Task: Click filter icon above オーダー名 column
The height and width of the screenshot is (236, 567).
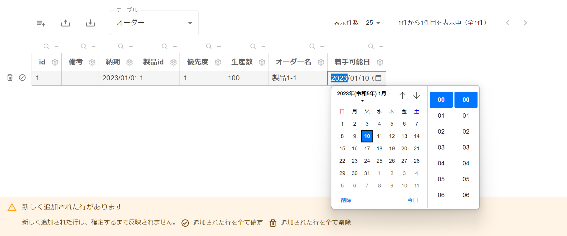Action: click(x=322, y=46)
